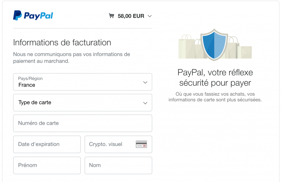The width and height of the screenshot is (282, 182).
Task: Open the Type de carte dropdown arrow
Action: tap(145, 103)
